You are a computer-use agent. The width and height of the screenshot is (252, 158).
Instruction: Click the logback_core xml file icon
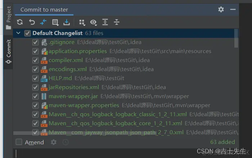click(x=44, y=123)
